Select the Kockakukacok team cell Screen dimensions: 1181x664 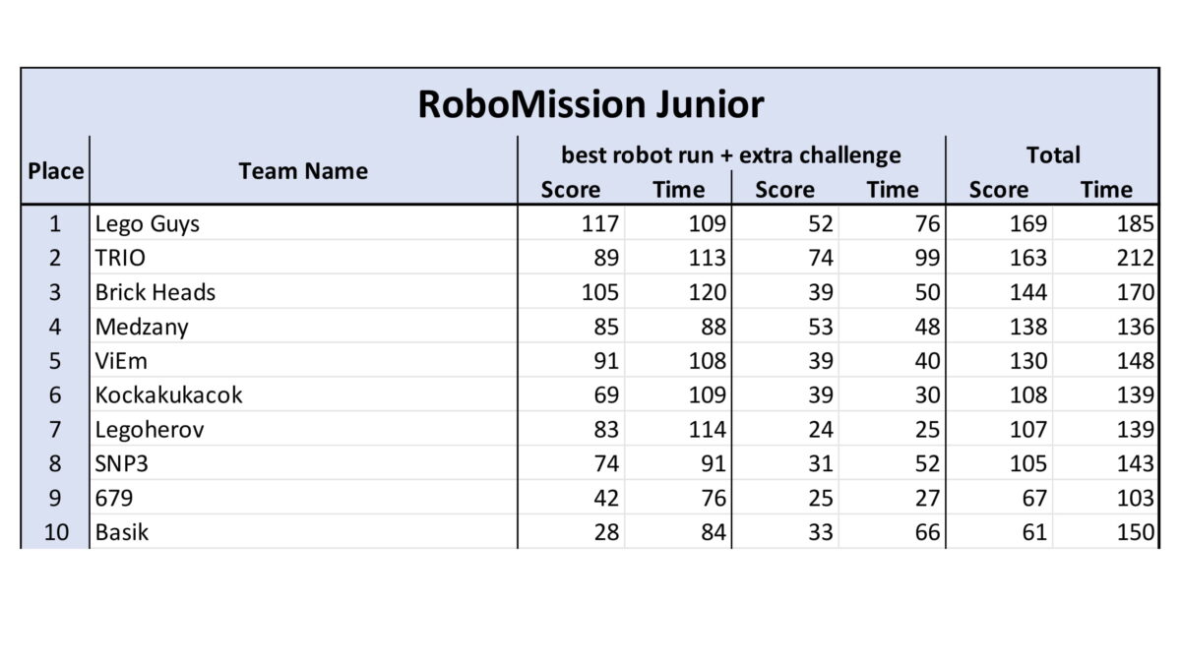tap(303, 395)
